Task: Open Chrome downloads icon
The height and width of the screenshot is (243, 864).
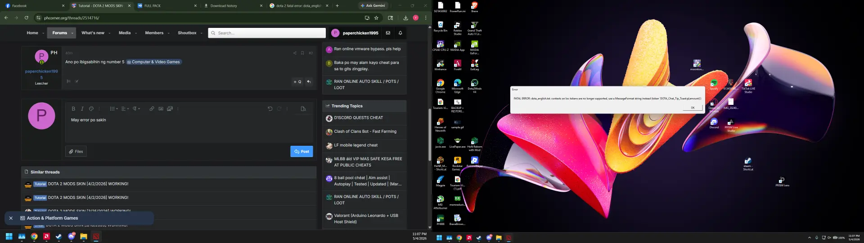Action: [405, 18]
